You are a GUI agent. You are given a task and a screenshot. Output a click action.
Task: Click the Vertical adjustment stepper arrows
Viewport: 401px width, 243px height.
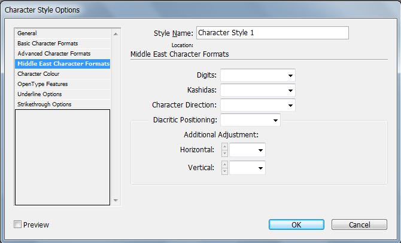225,168
